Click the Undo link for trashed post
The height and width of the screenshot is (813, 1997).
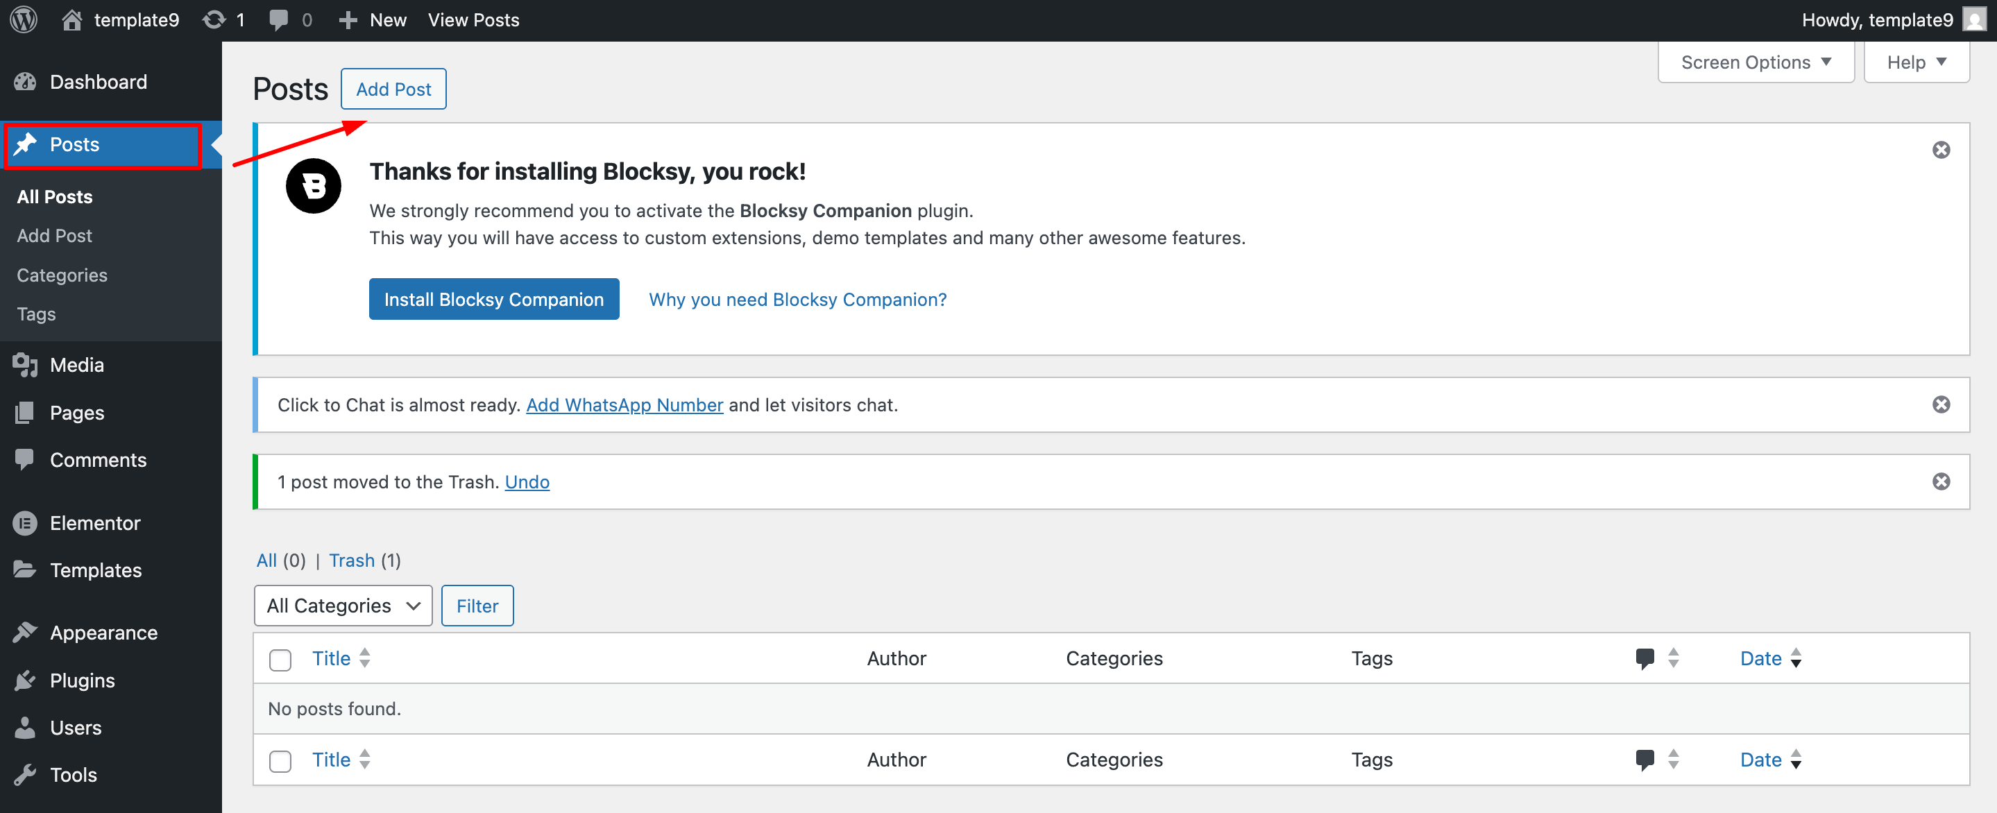tap(527, 481)
